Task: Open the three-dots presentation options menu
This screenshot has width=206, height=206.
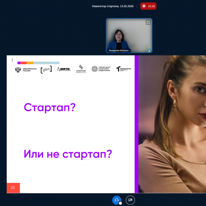Action: [12, 60]
